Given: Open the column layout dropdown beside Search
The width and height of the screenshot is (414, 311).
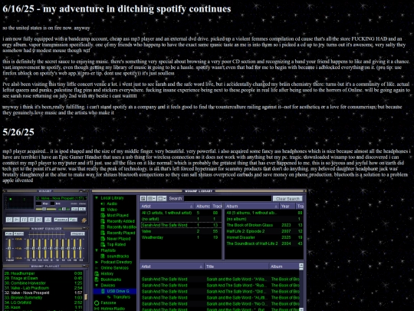Looking at the screenshot, I should [x=162, y=198].
